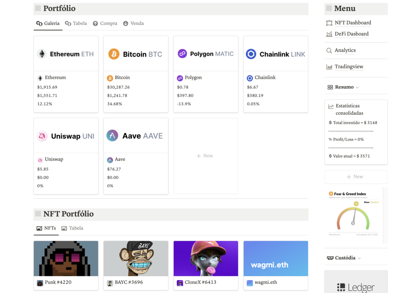Open the BAYC #3696 ape image
The image size is (394, 293).
pyautogui.click(x=136, y=259)
